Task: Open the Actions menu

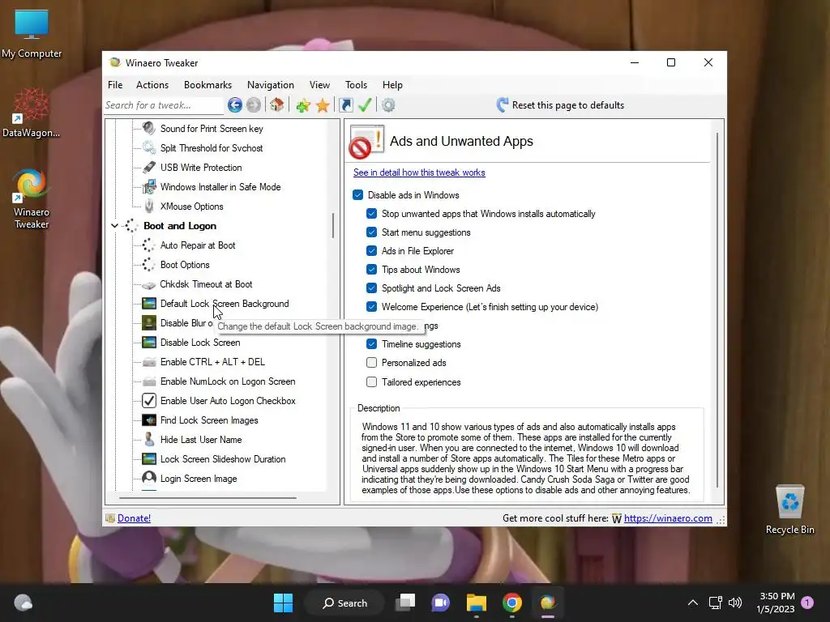Action: [152, 84]
